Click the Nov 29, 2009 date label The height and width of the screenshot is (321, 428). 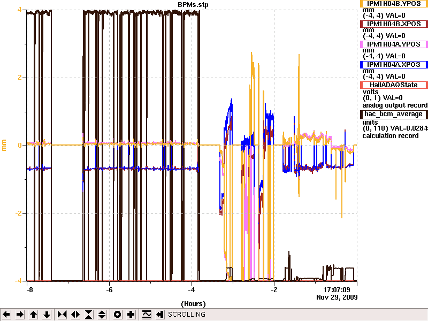coord(337,297)
